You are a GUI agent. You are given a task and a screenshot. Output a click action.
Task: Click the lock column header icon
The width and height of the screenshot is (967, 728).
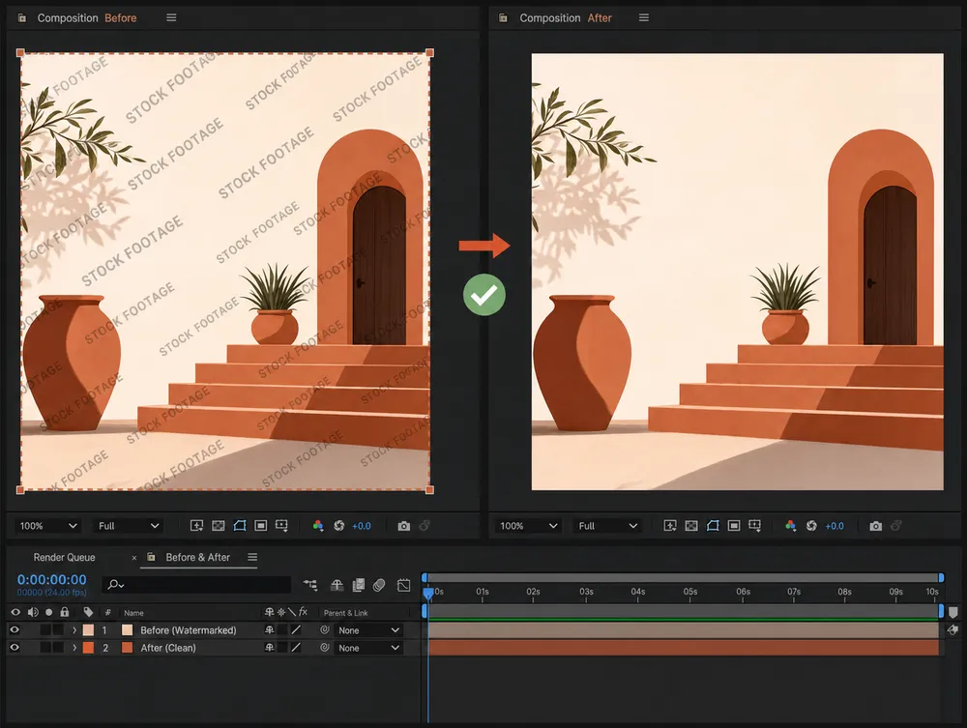pos(65,612)
